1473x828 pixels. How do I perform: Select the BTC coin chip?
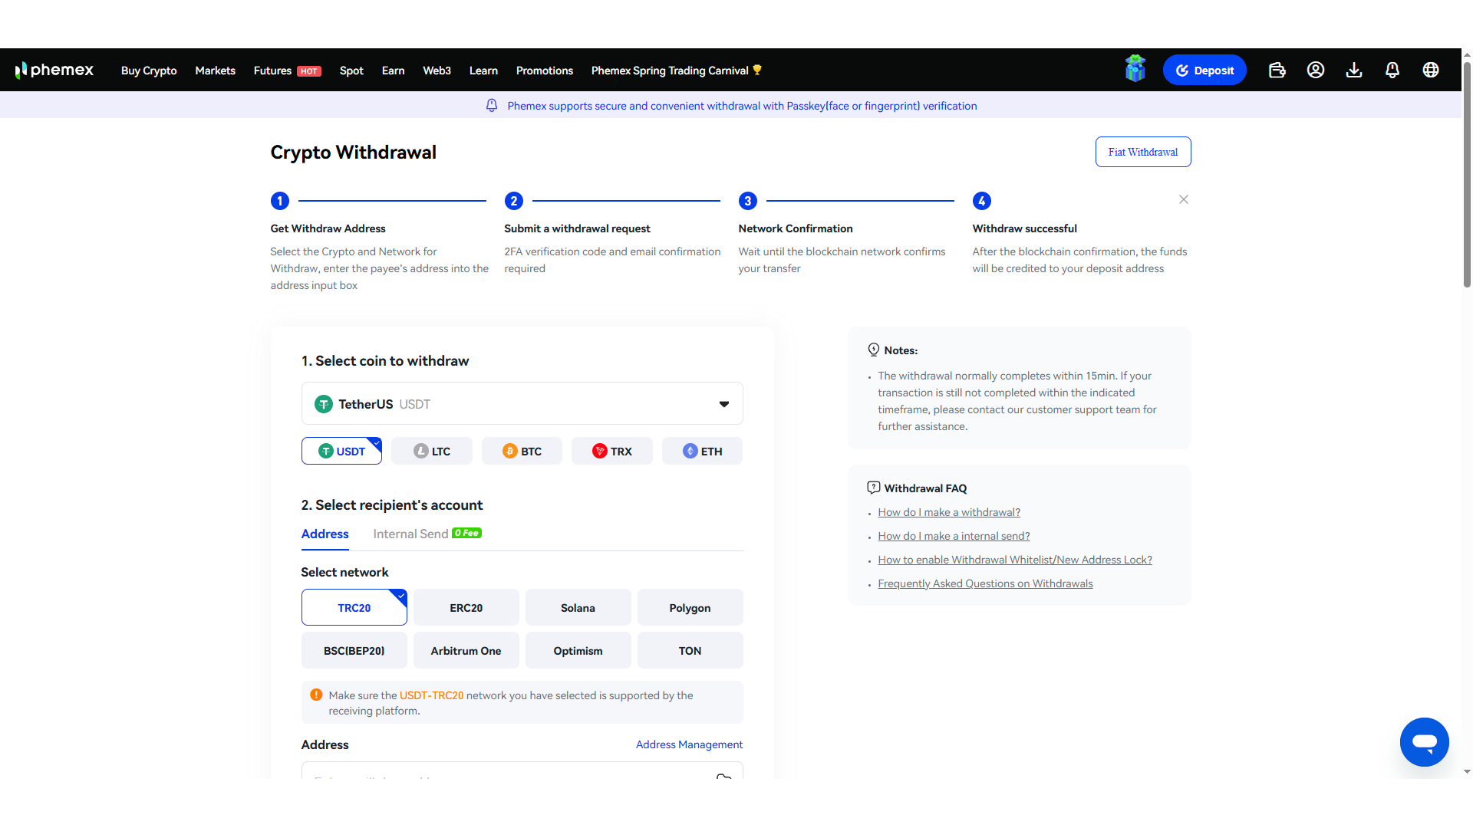click(x=522, y=451)
